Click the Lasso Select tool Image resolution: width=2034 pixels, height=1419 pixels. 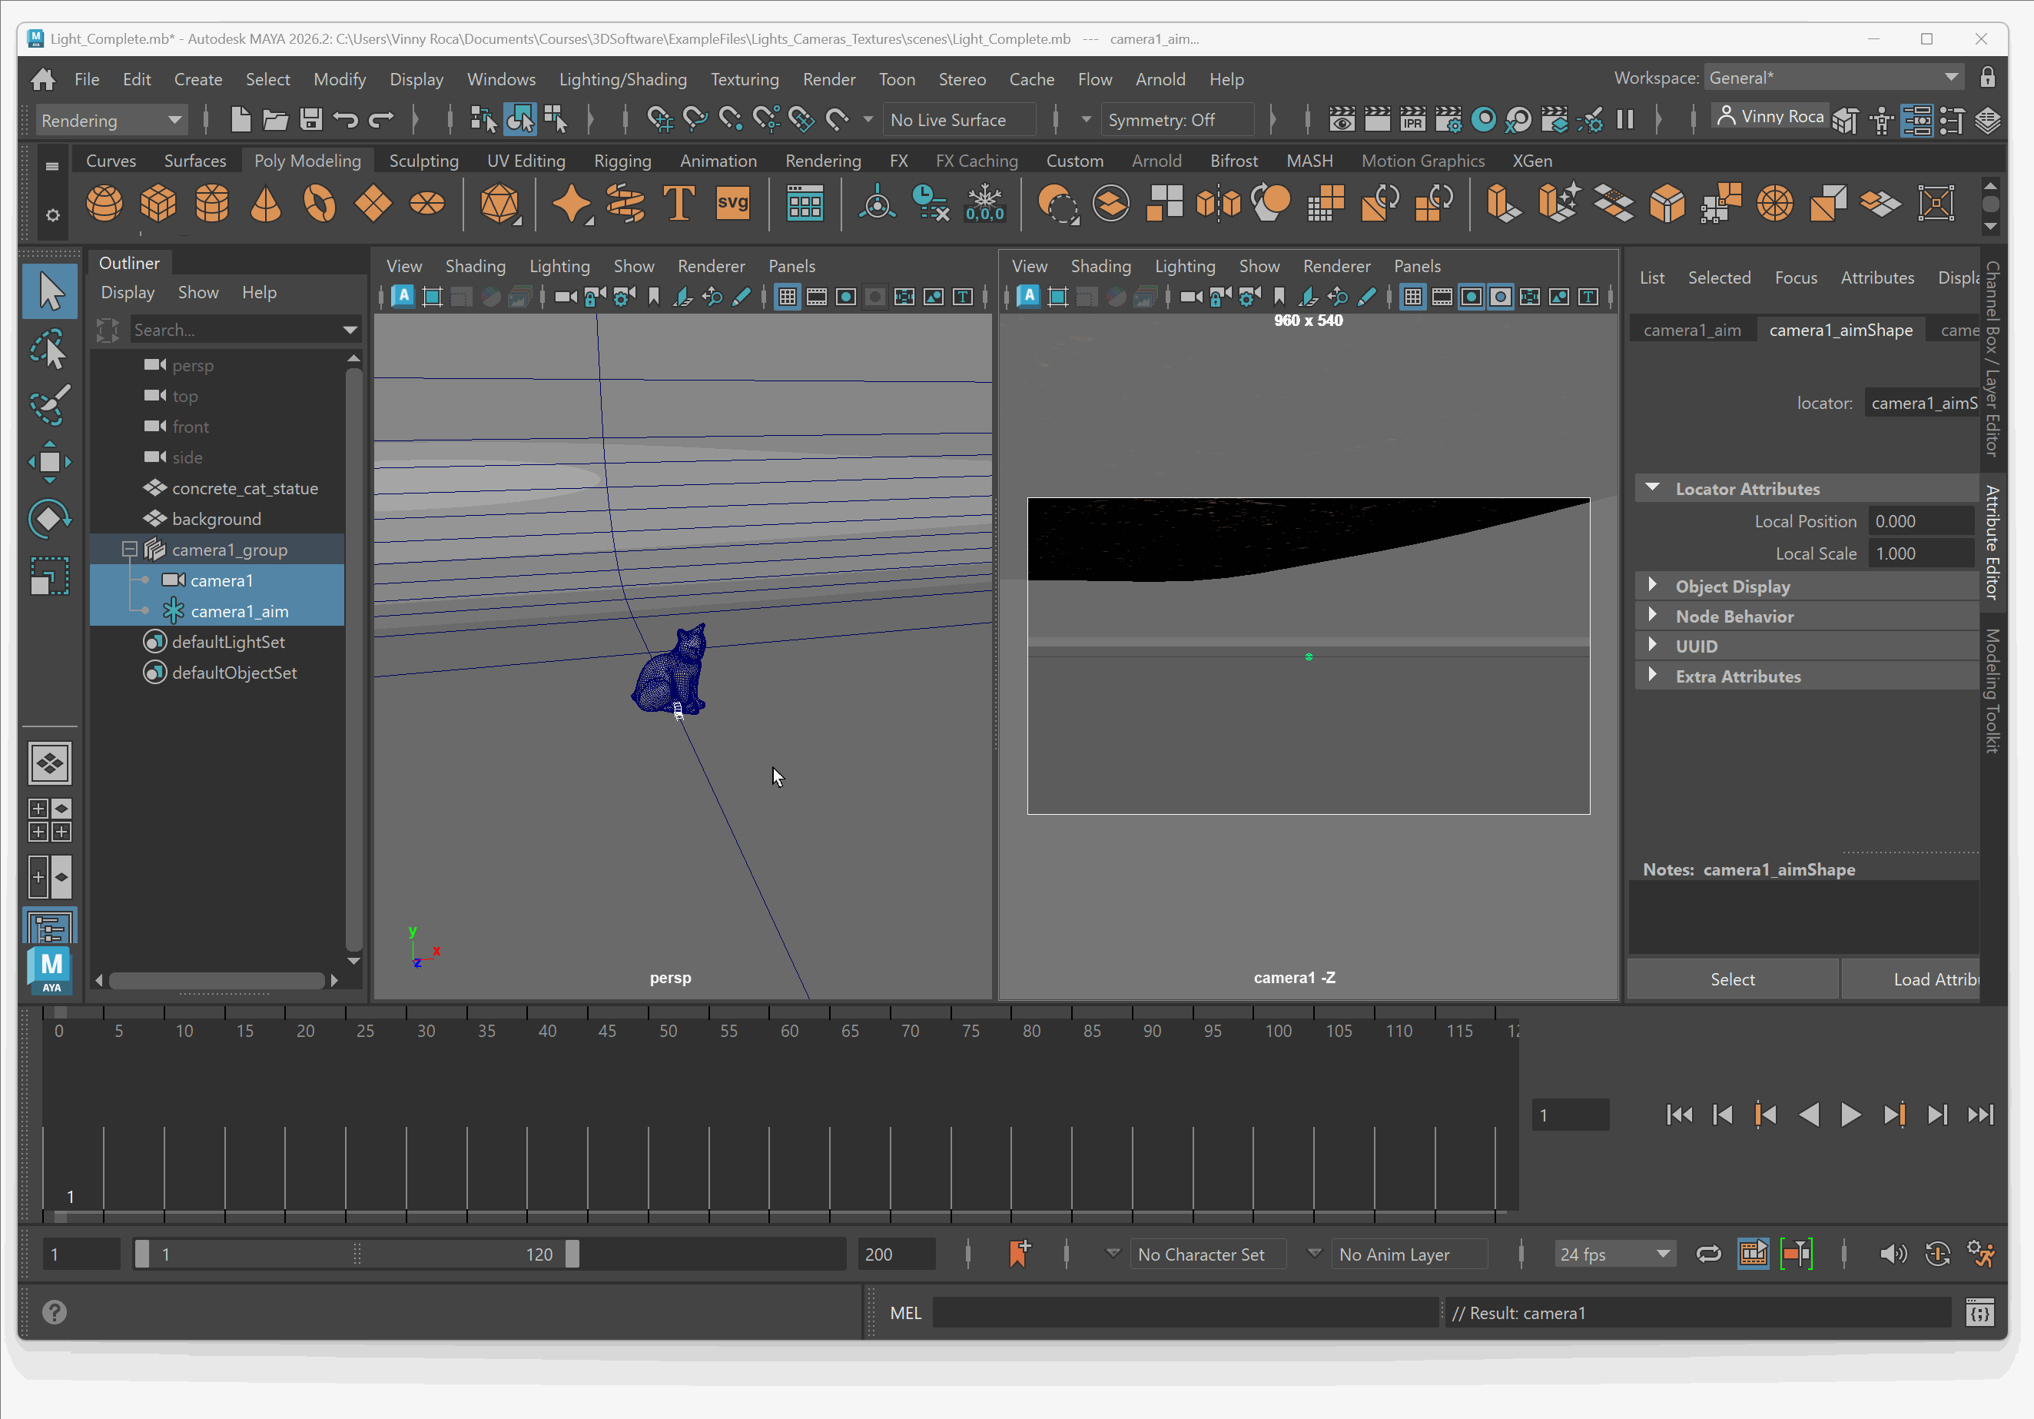[x=50, y=348]
